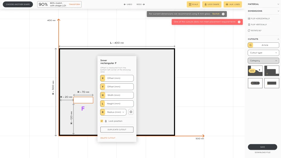Toggle Aux Lines visibility

(x=233, y=4)
